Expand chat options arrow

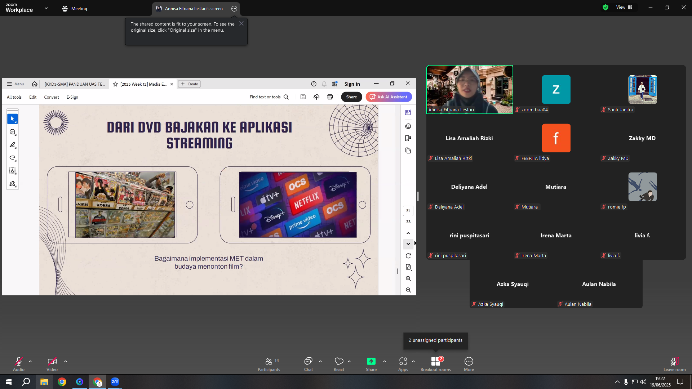click(320, 361)
